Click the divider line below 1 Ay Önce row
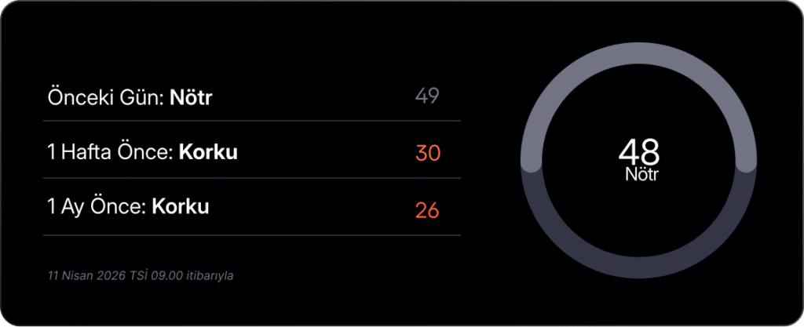 tap(251, 235)
